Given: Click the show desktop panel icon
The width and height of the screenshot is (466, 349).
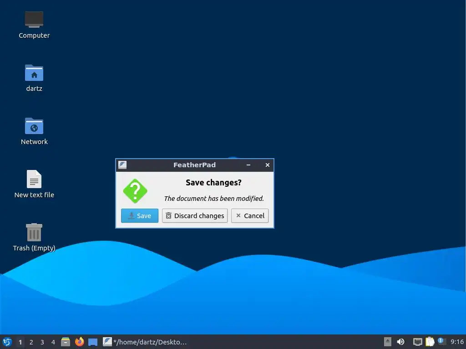Looking at the screenshot, I should point(93,342).
